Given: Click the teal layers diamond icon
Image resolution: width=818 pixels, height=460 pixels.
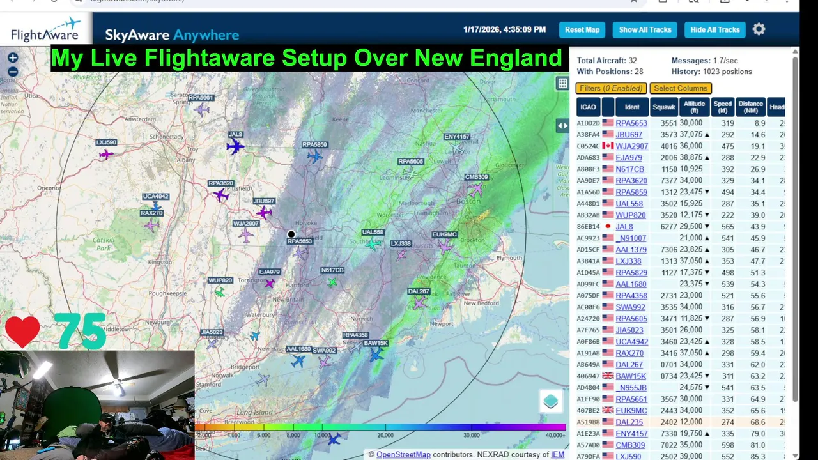Looking at the screenshot, I should point(551,401).
